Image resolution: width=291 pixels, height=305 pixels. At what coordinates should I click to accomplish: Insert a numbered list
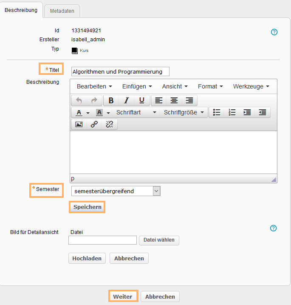click(x=232, y=112)
